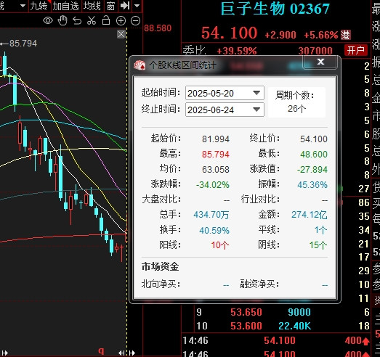Viewport: 380px width, 357px height.
Task: Click the undo arrow icon
Action: pos(77,21)
